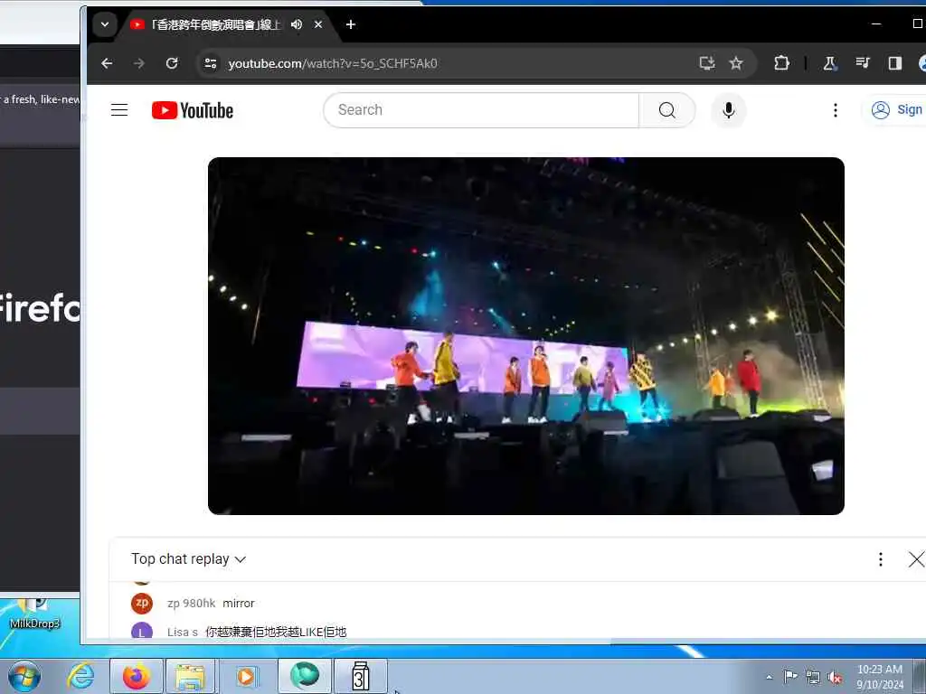Open Windows Explorer folder taskbar icon
This screenshot has width=926, height=694.
coord(190,676)
